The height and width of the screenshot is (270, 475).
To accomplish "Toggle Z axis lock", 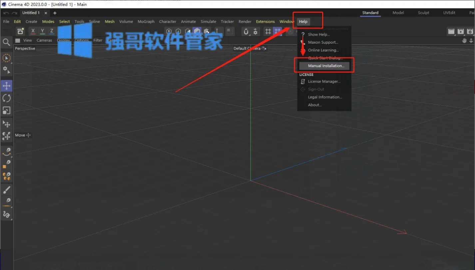I will pyautogui.click(x=52, y=31).
